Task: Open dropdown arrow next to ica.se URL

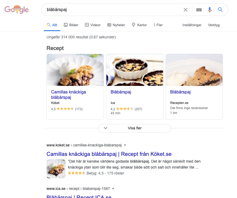Action: pyautogui.click(x=113, y=189)
